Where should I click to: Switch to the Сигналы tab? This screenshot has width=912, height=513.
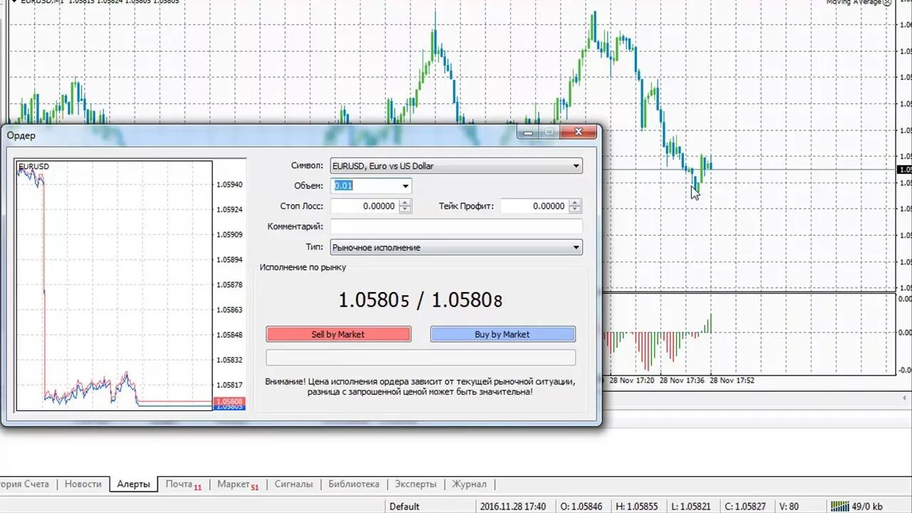[x=294, y=484]
